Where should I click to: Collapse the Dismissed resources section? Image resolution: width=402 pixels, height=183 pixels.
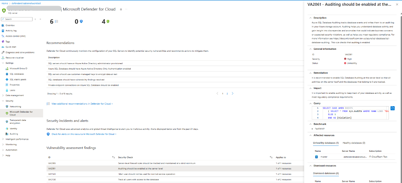click(x=311, y=166)
